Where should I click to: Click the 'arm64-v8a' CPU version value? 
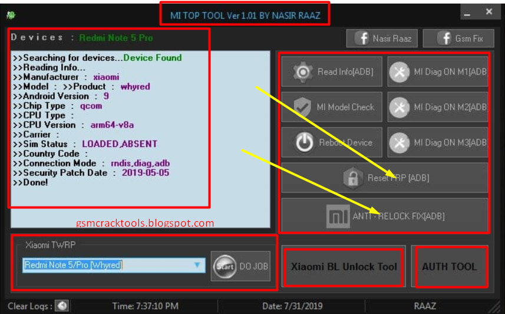click(112, 125)
